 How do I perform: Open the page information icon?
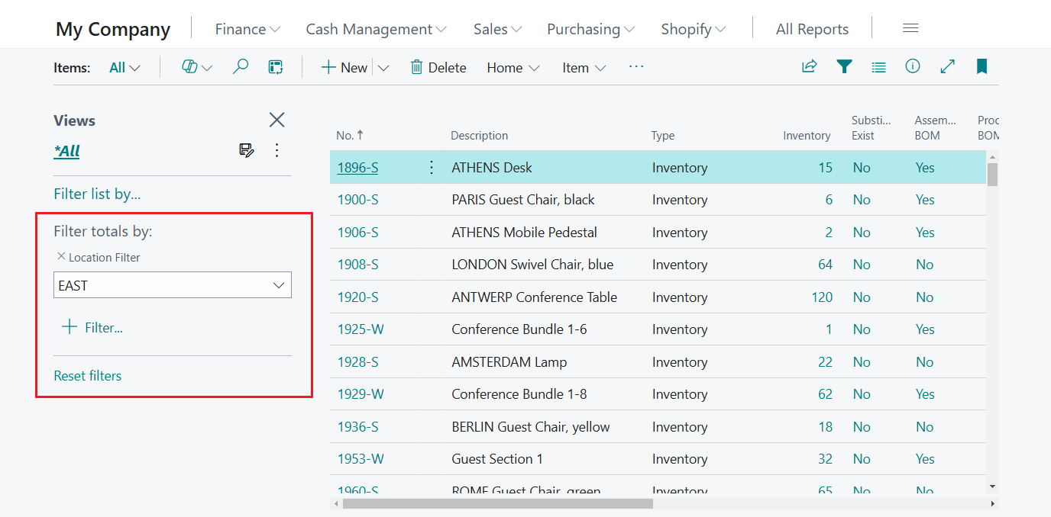(x=913, y=66)
